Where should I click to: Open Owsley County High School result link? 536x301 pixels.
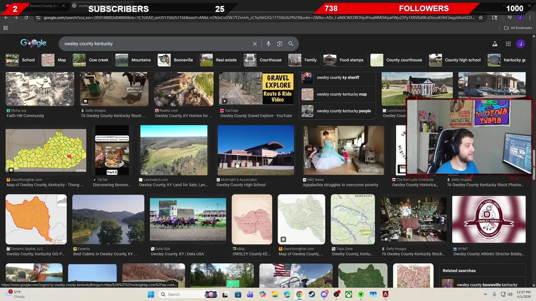241,185
